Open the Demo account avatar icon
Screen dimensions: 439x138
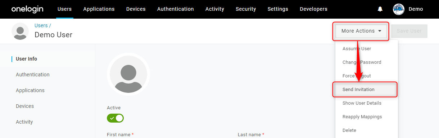399,9
